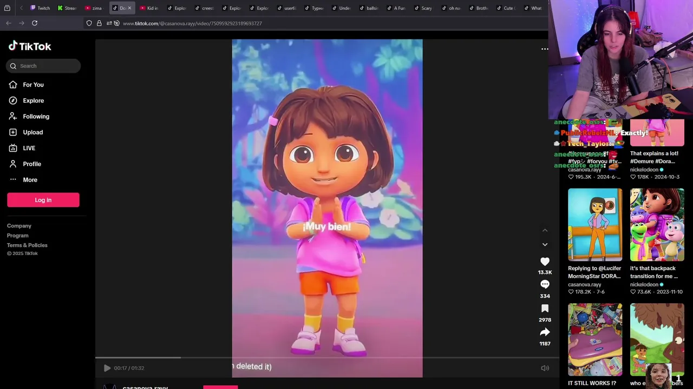Click the 1187 shares count
The width and height of the screenshot is (693, 389).
click(545, 344)
